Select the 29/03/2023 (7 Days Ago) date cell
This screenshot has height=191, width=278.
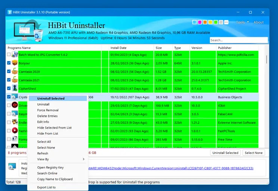(x=131, y=106)
